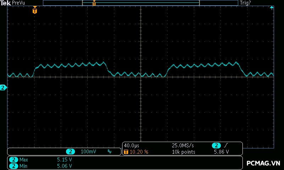Click the channel 2 badge next to Min
284x170 pixels.
click(x=13, y=165)
